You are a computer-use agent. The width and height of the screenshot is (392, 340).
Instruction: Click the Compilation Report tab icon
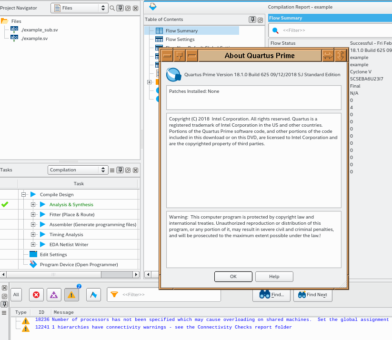tap(153, 7)
